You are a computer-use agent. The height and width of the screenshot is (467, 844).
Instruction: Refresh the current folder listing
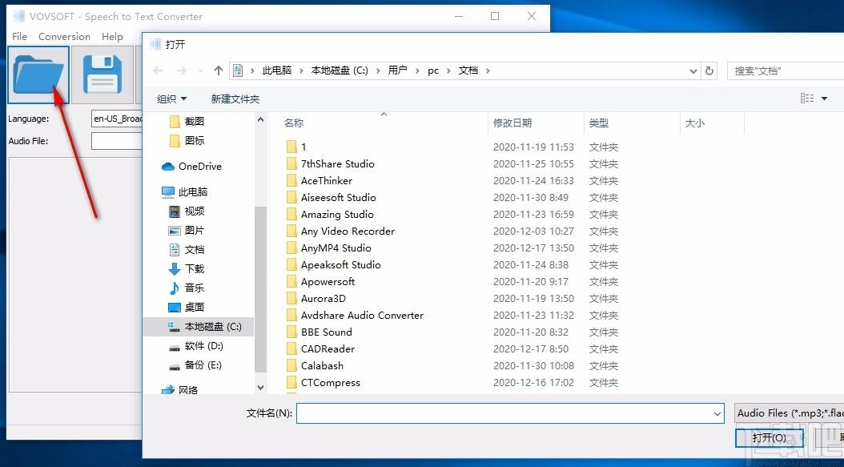(x=709, y=70)
